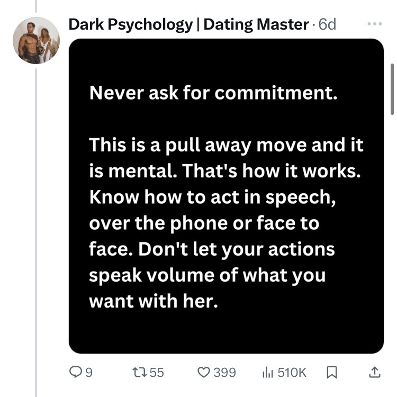This screenshot has height=397, width=397.
Task: Open the Dark Psychology profile avatar
Action: [x=36, y=40]
